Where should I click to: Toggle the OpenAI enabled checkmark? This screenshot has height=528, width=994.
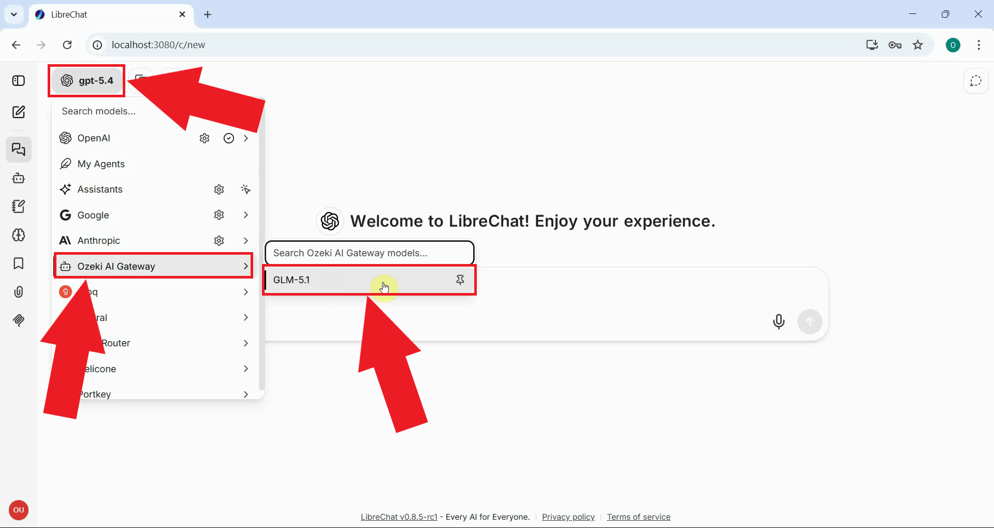pyautogui.click(x=228, y=138)
